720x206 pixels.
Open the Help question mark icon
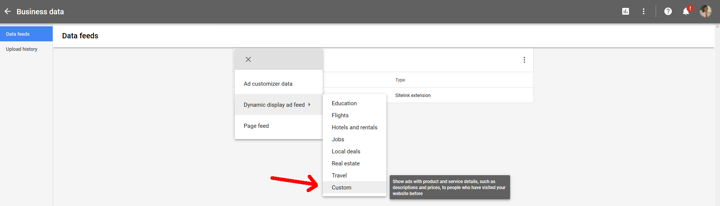[x=668, y=11]
